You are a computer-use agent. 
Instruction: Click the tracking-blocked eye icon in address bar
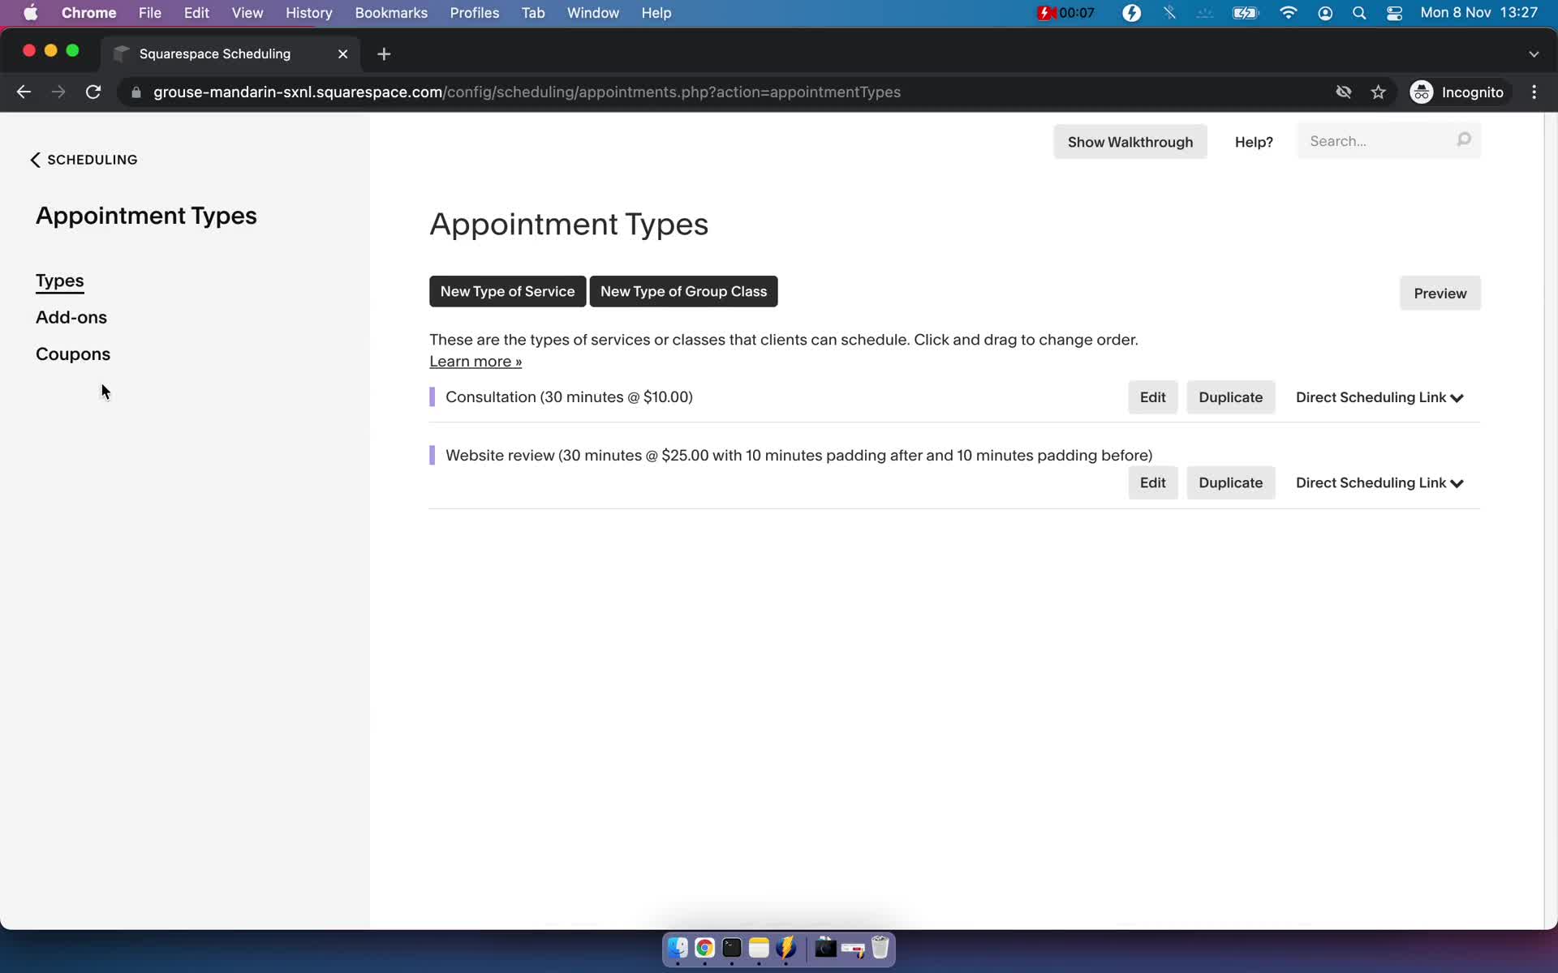(x=1343, y=92)
